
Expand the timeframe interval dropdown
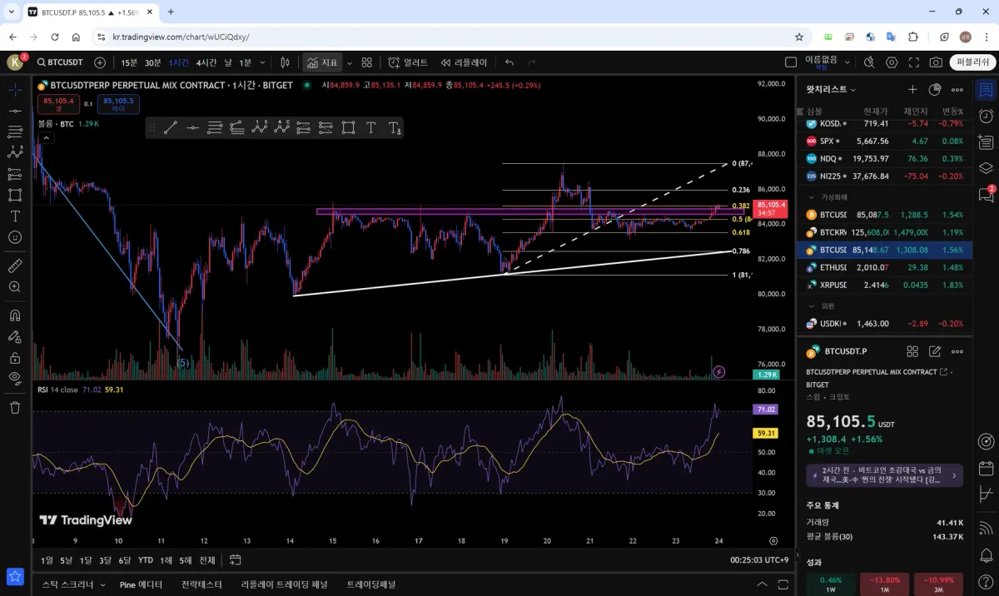pos(263,62)
